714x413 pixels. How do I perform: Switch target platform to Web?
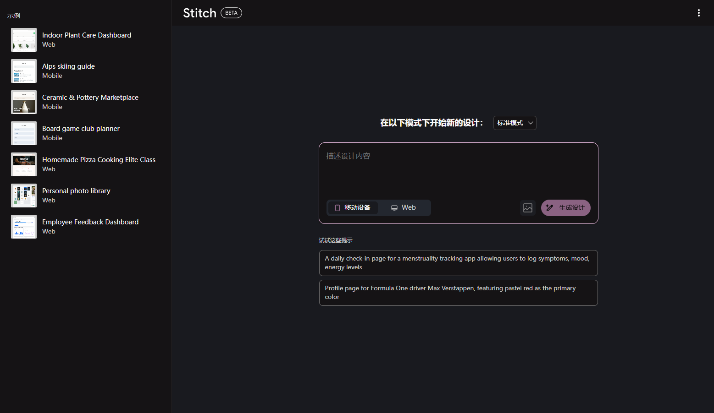[x=404, y=208]
